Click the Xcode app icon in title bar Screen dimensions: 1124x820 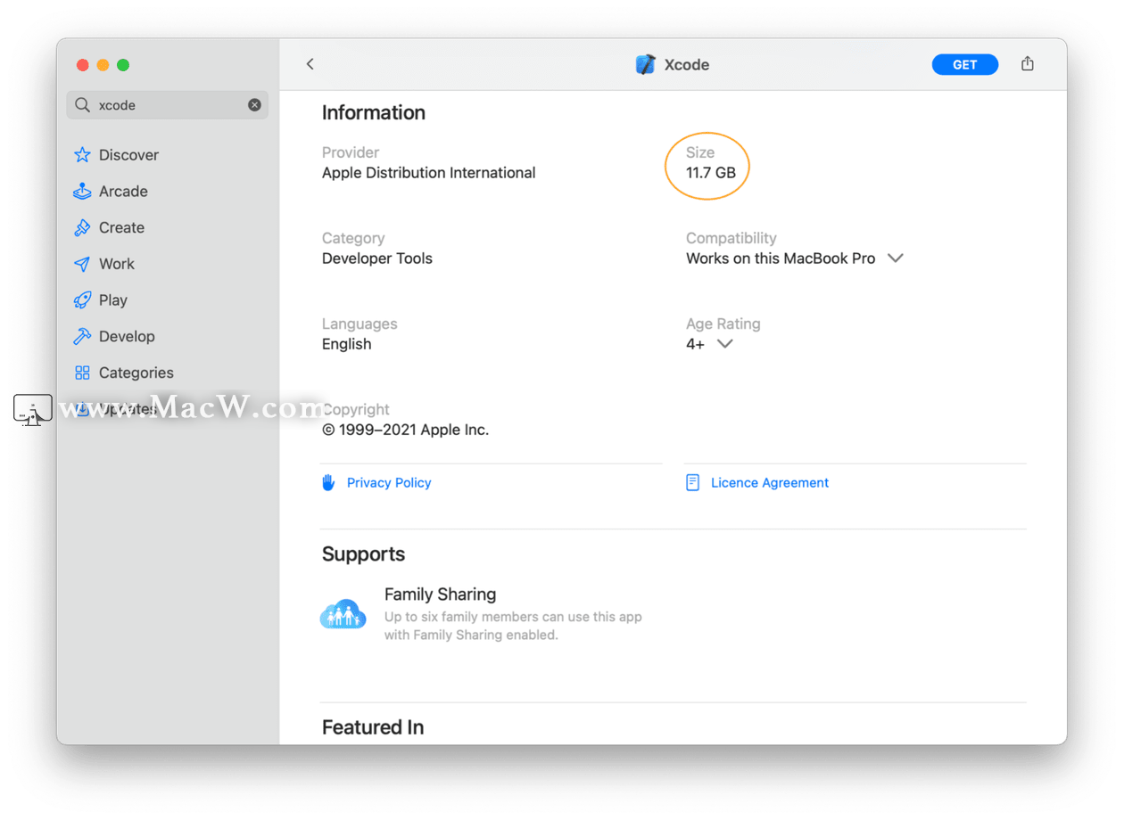(x=645, y=64)
